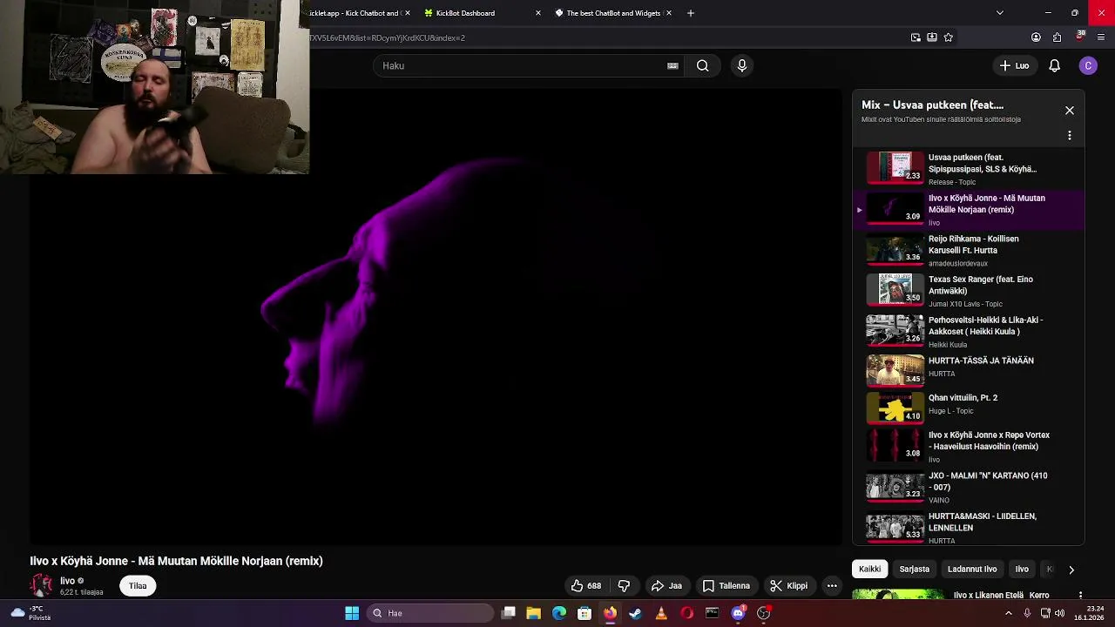The height and width of the screenshot is (627, 1115).
Task: Open Discord from the taskbar
Action: (x=738, y=613)
